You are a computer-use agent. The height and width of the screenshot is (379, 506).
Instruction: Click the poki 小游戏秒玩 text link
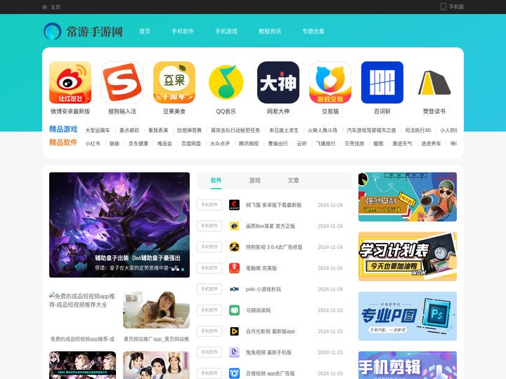[264, 289]
